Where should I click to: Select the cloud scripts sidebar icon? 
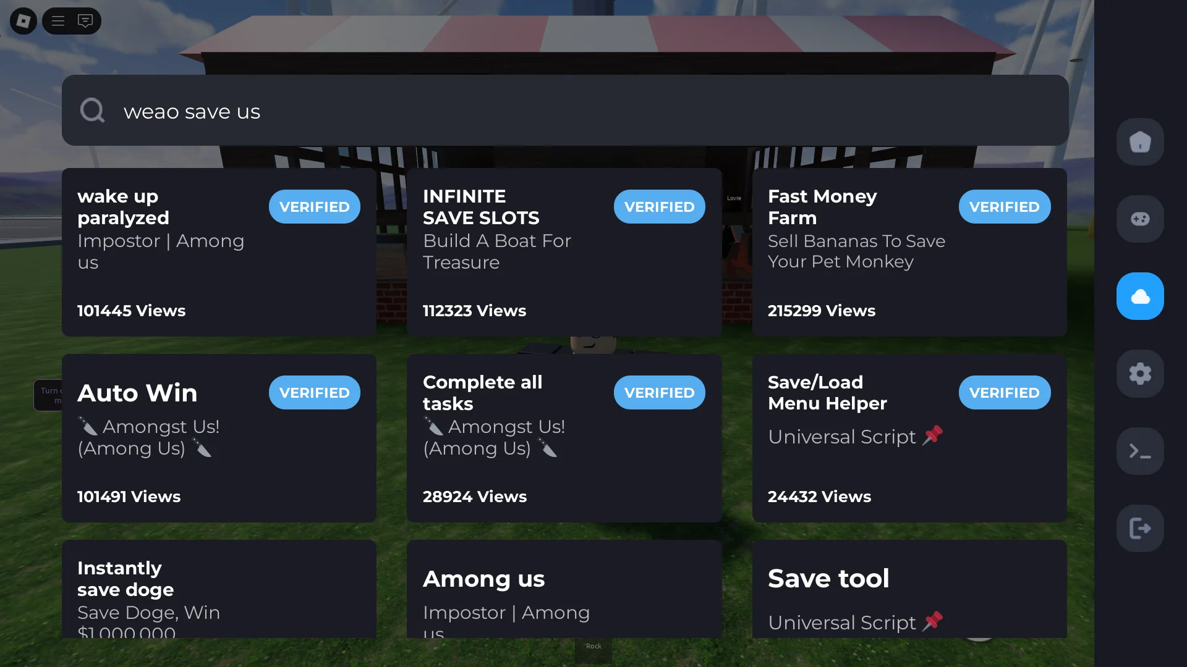[x=1140, y=296]
